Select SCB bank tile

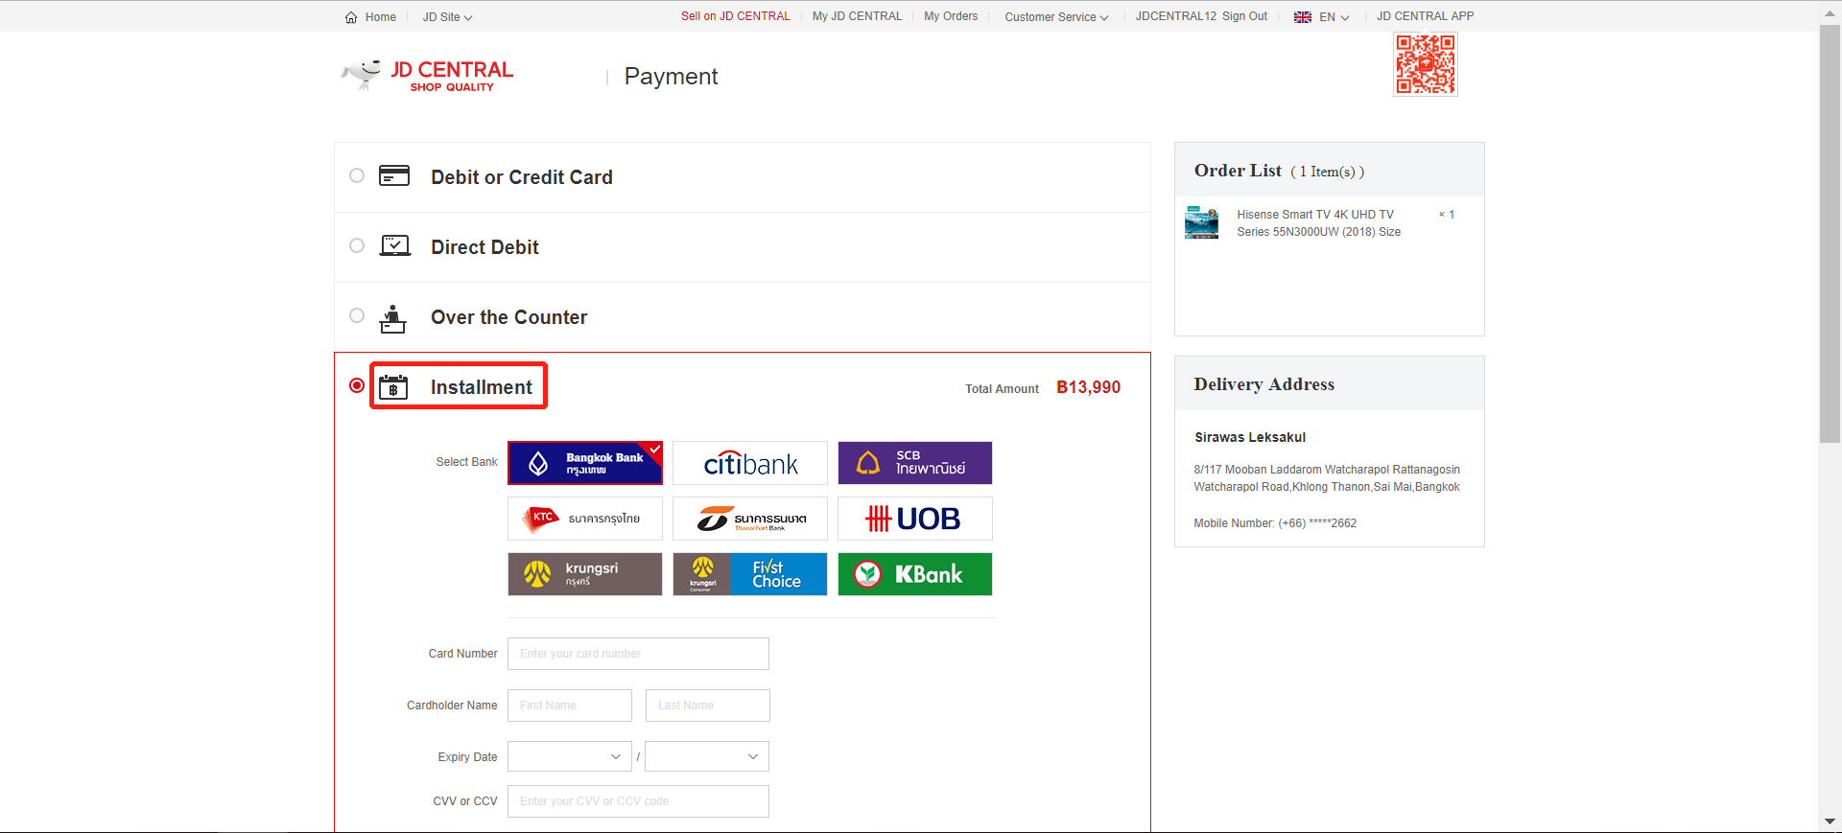coord(915,463)
